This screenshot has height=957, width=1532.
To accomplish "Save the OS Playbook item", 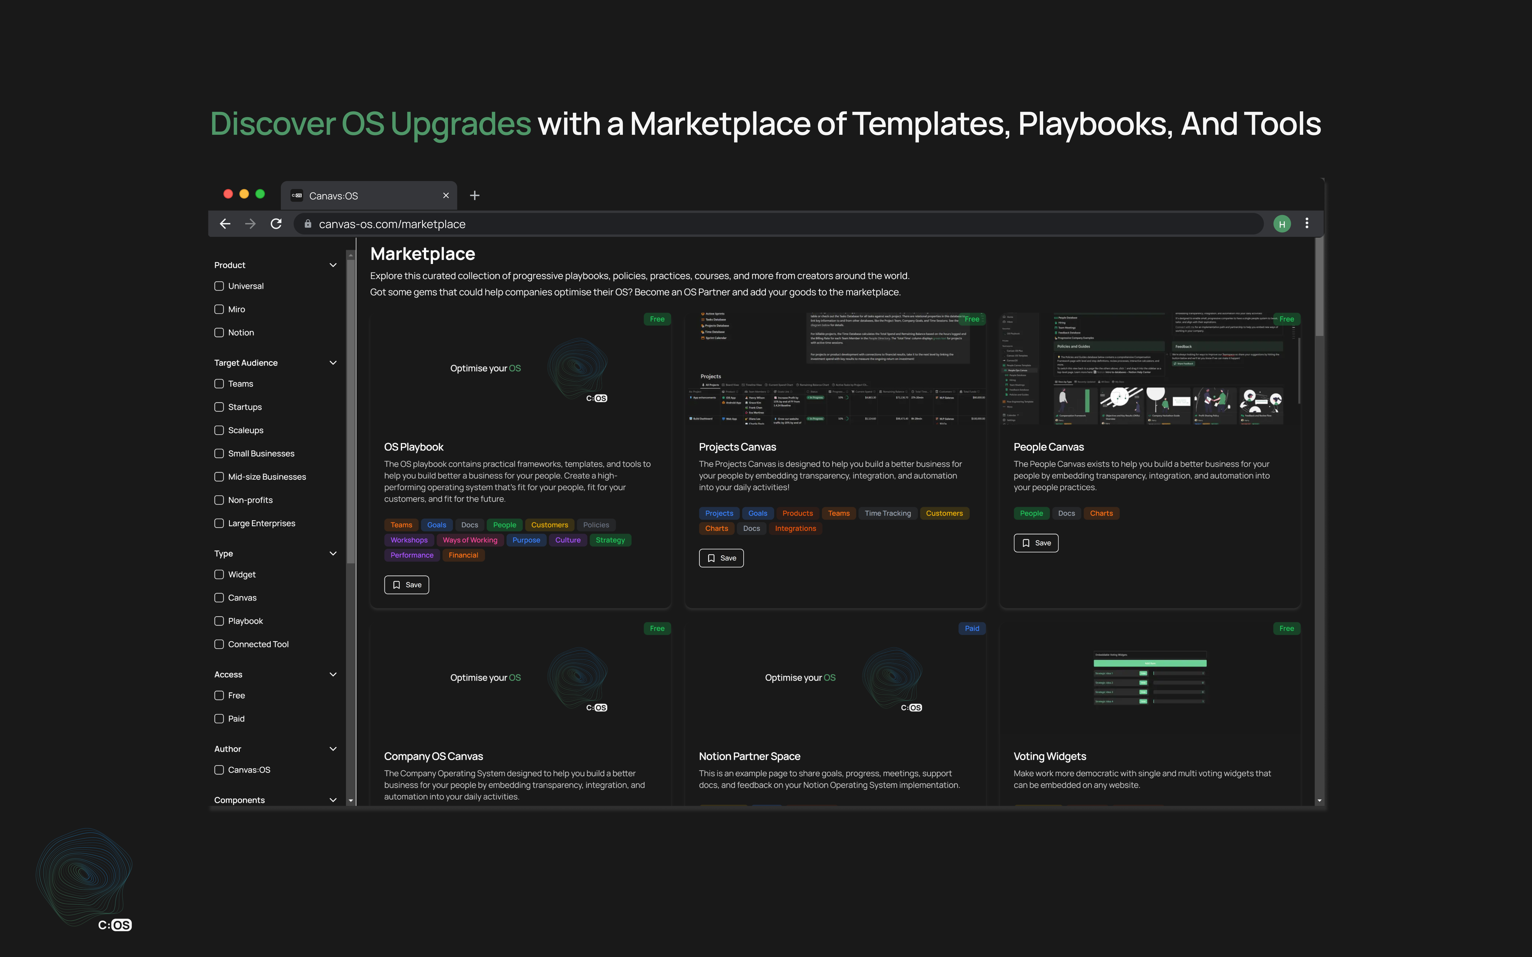I will pos(406,585).
